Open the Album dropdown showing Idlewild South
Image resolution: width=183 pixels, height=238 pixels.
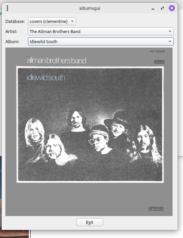click(x=101, y=41)
